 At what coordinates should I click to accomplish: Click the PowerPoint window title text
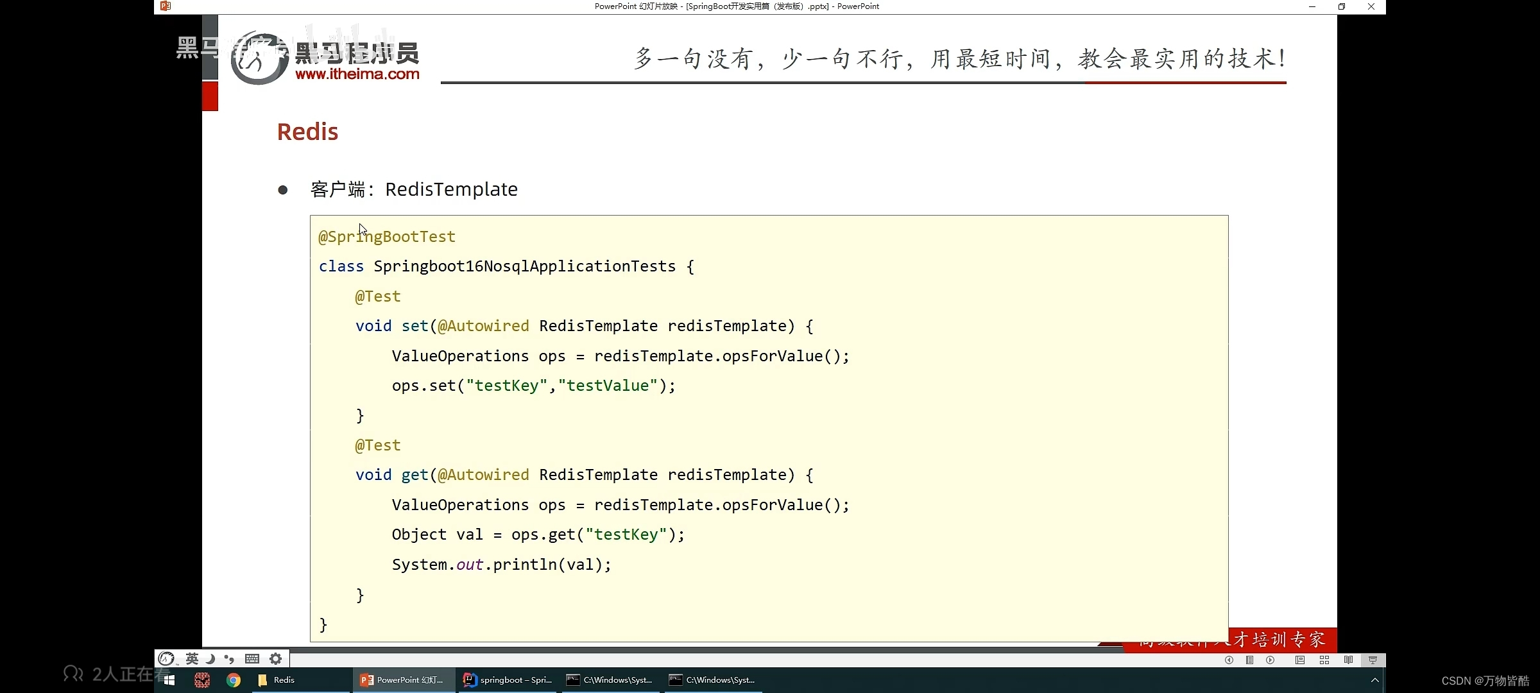[737, 6]
